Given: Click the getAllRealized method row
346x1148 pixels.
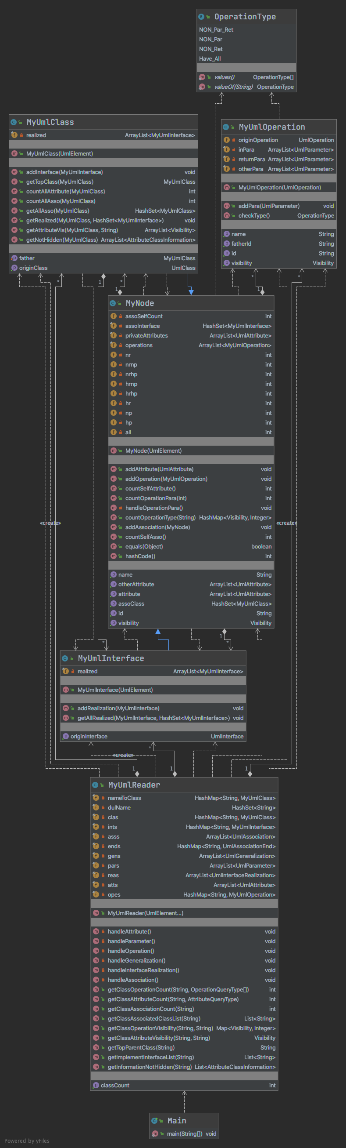Looking at the screenshot, I should pos(153,718).
